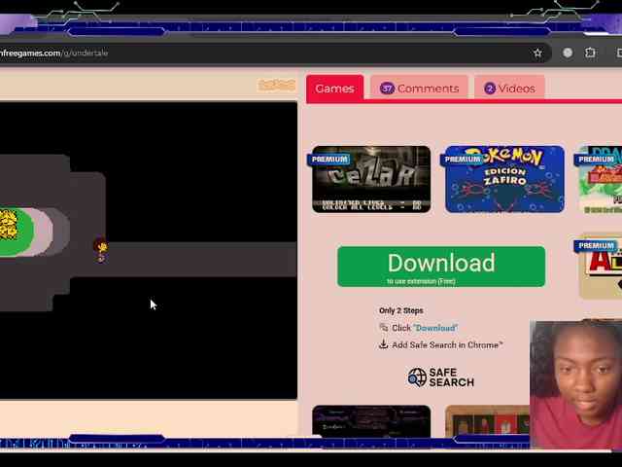Click the cursor icon beside Click Download
Image resolution: width=622 pixels, height=467 pixels.
384,328
